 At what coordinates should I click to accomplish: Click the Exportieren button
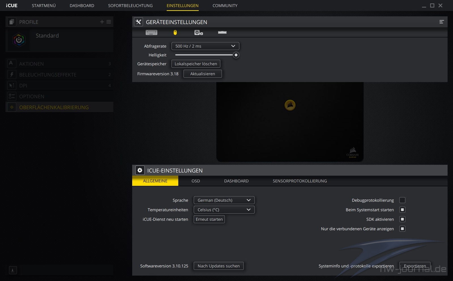tap(415, 266)
